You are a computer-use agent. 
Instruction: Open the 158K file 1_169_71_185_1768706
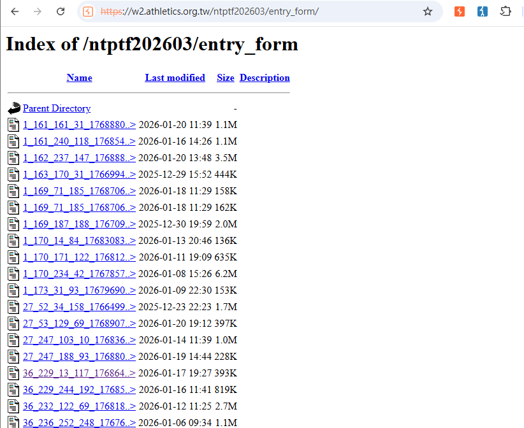tap(79, 191)
